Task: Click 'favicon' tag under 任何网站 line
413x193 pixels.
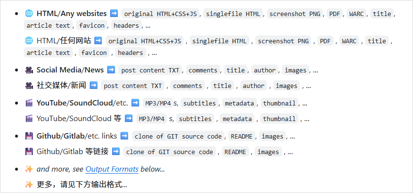Action: click(x=94, y=53)
